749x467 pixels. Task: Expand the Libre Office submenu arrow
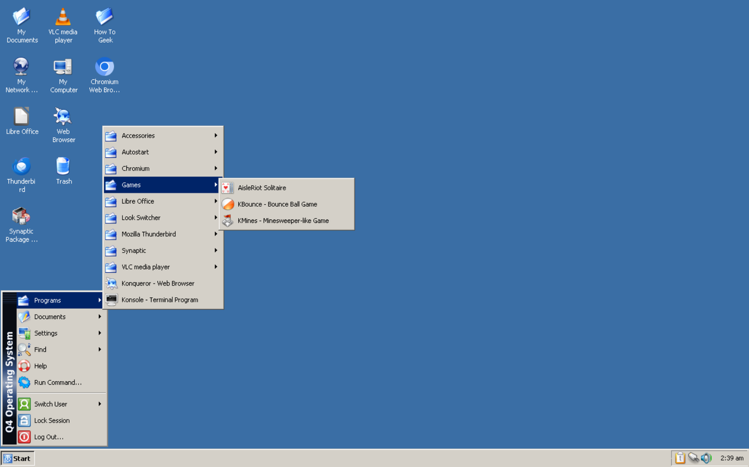(216, 201)
